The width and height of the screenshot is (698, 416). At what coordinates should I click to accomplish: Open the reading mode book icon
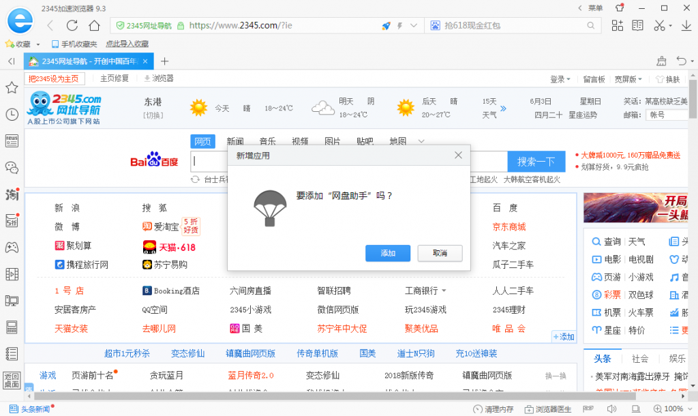(637, 25)
